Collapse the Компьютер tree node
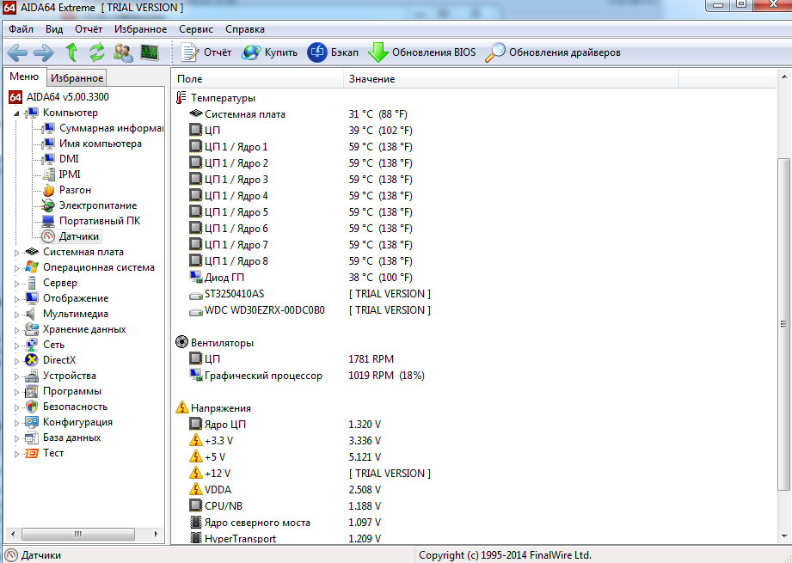The image size is (792, 563). pyautogui.click(x=16, y=113)
